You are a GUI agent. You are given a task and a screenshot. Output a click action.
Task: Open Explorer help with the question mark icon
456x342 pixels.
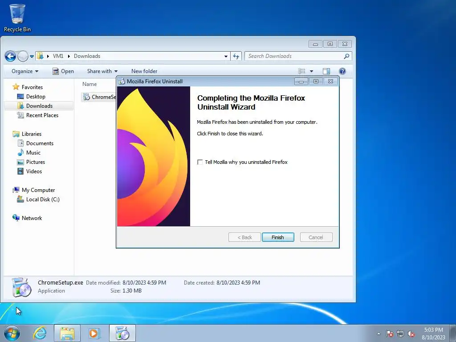click(342, 71)
